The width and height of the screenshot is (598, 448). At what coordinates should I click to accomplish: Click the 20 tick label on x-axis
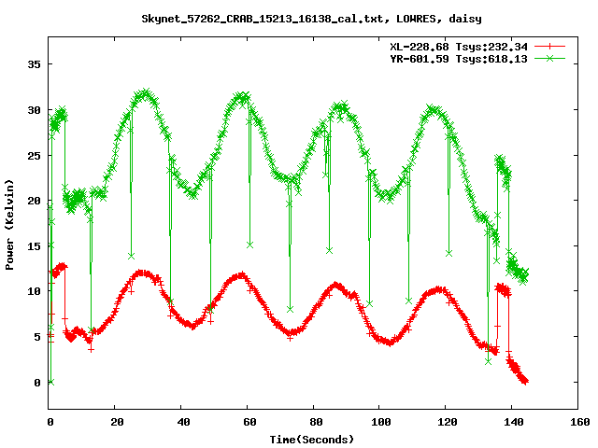point(116,423)
